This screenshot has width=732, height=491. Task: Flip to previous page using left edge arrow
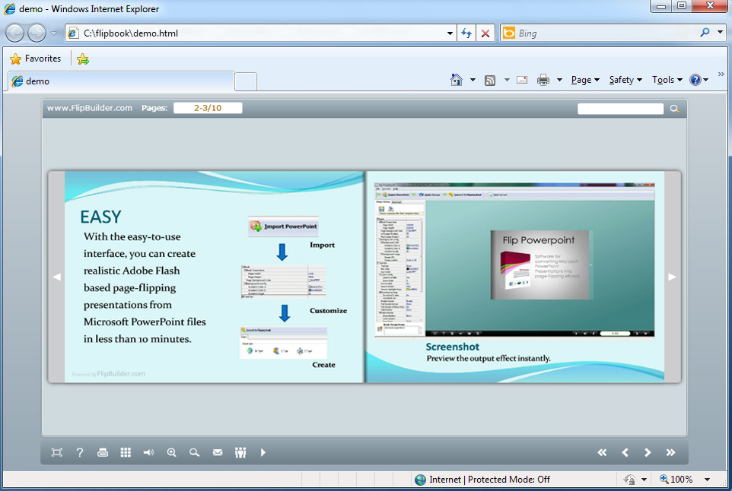56,277
